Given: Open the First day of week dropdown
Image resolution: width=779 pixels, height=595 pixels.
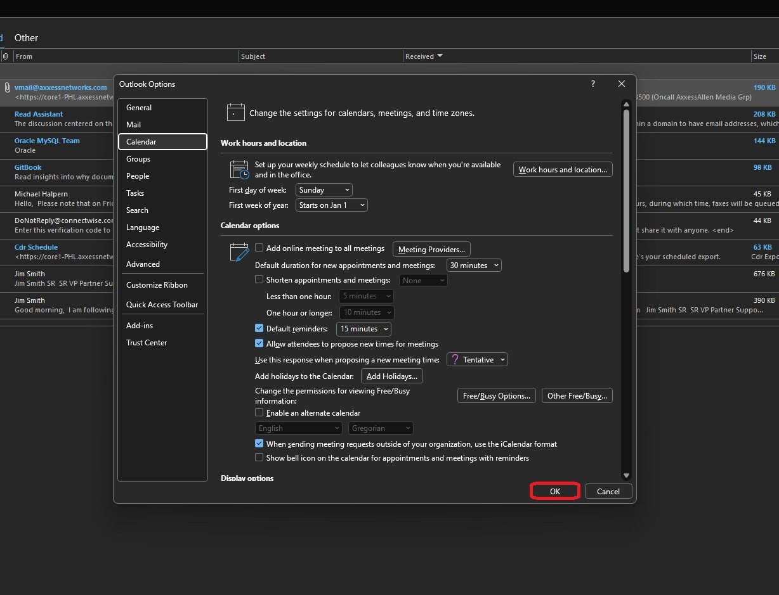Looking at the screenshot, I should pyautogui.click(x=324, y=190).
